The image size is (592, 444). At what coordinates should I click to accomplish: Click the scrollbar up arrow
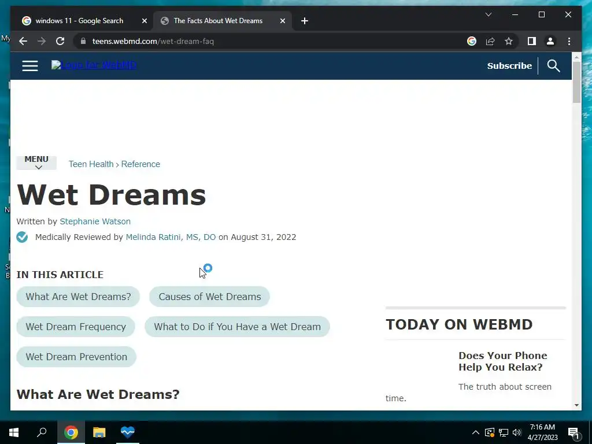tap(576, 57)
